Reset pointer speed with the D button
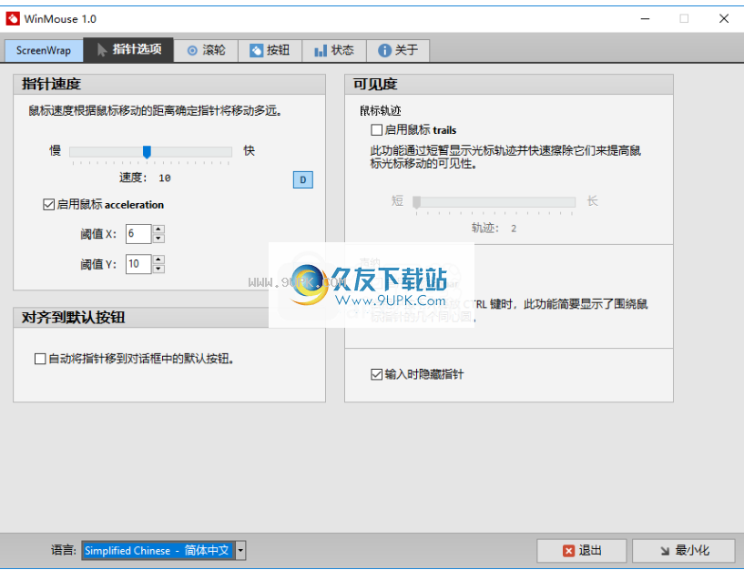 (302, 180)
